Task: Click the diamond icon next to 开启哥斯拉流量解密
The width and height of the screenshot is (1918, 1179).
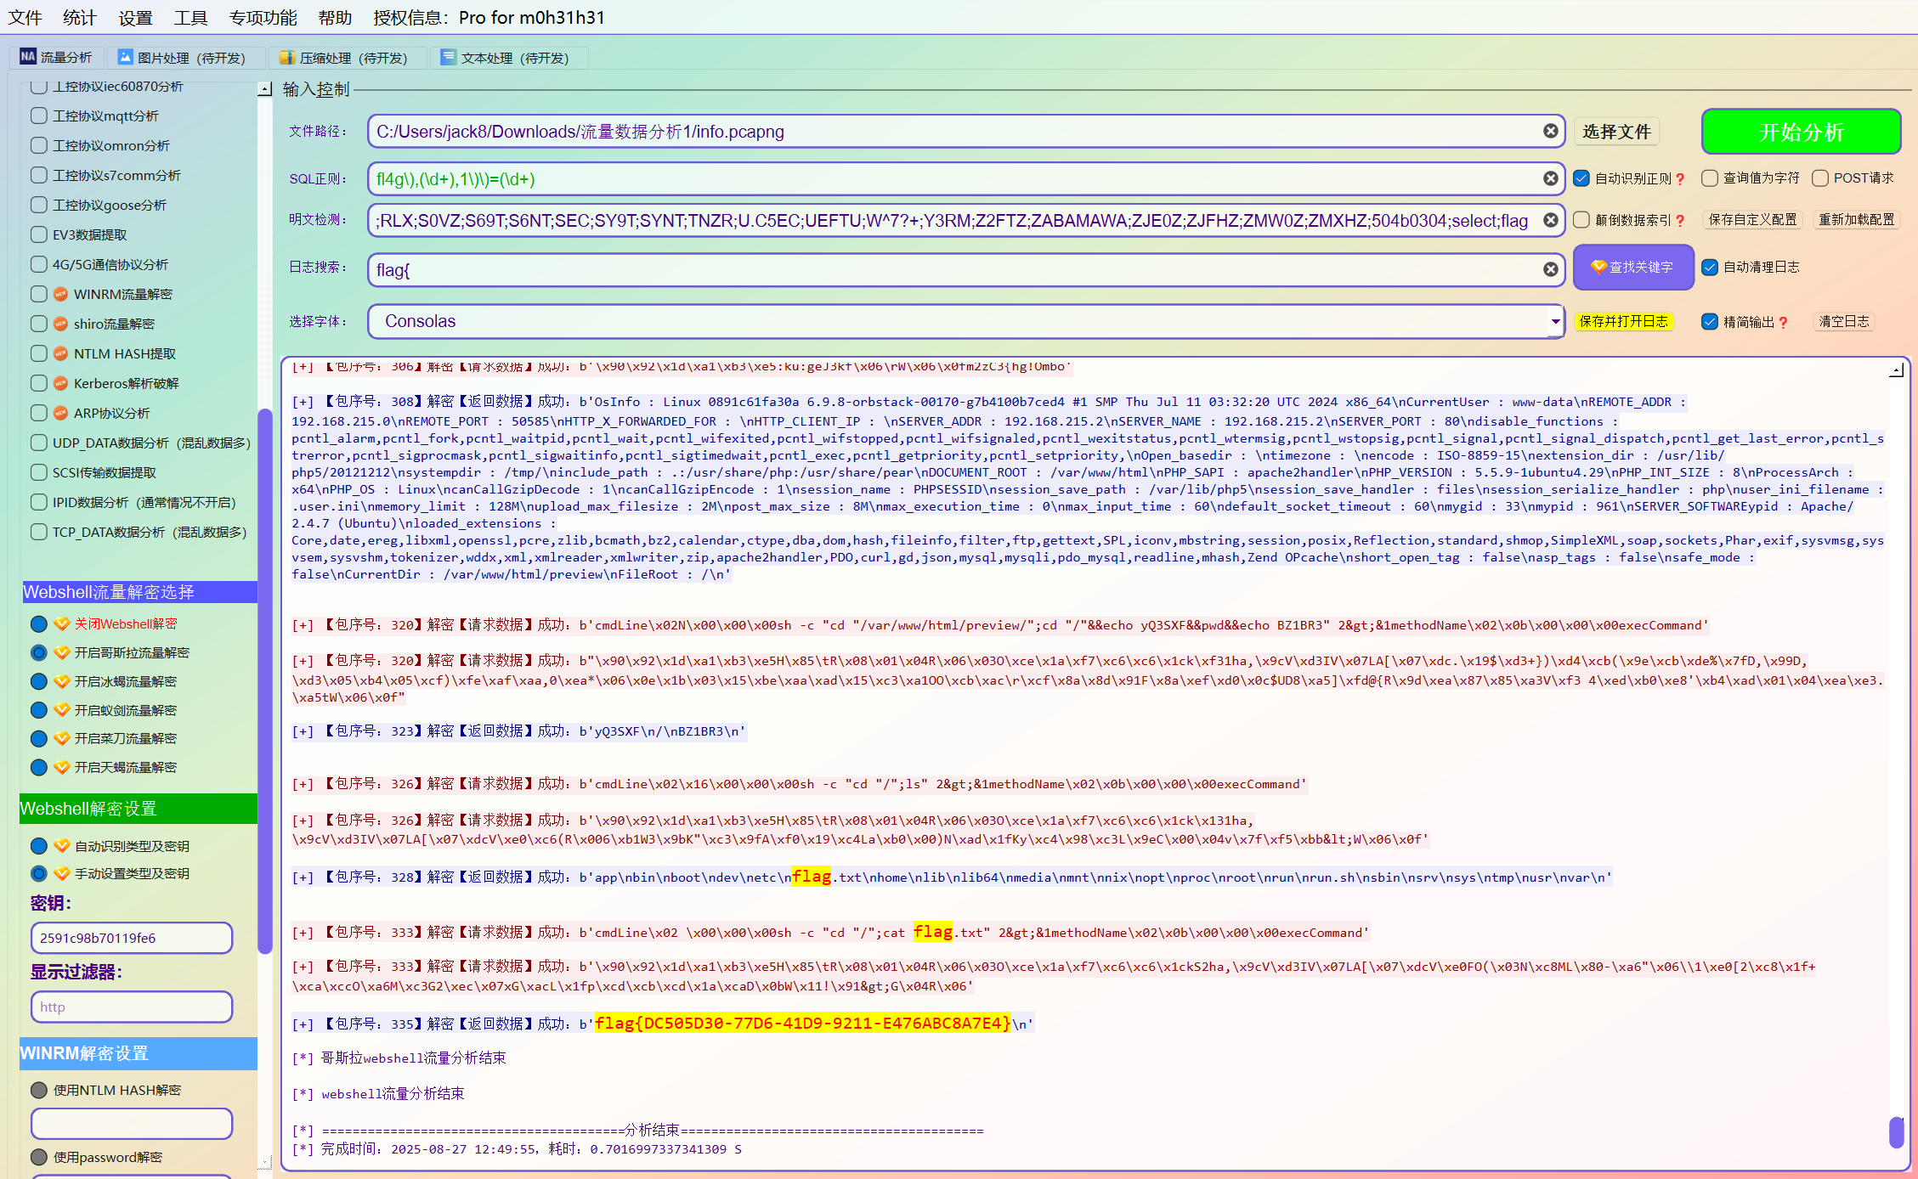Action: pyautogui.click(x=61, y=652)
